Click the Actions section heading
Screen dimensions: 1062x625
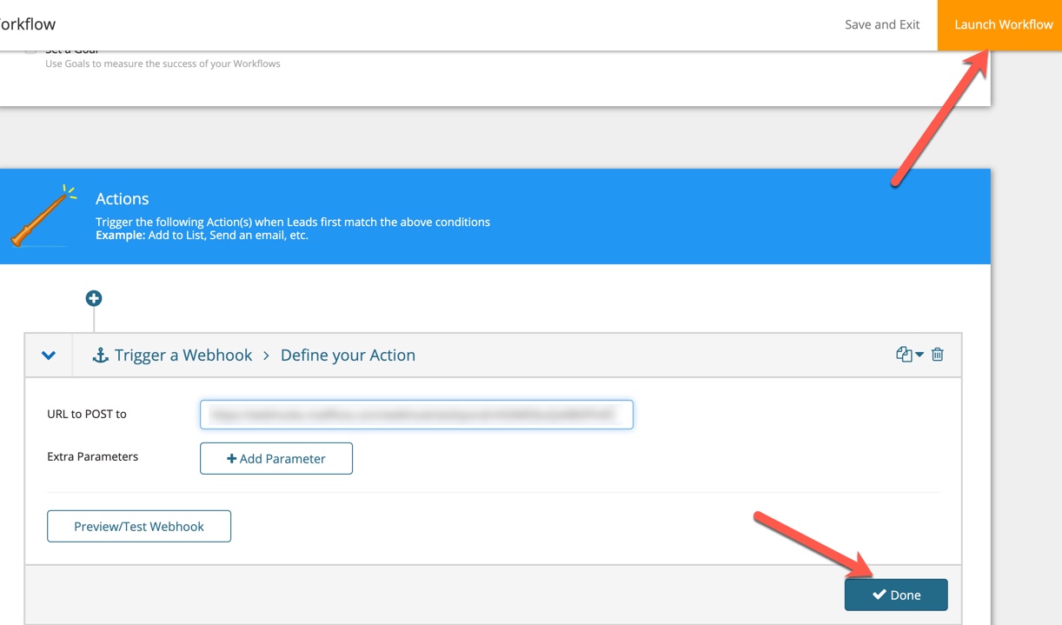123,199
